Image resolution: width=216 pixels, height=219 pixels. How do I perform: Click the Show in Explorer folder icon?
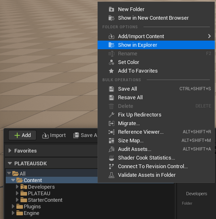coord(111,45)
